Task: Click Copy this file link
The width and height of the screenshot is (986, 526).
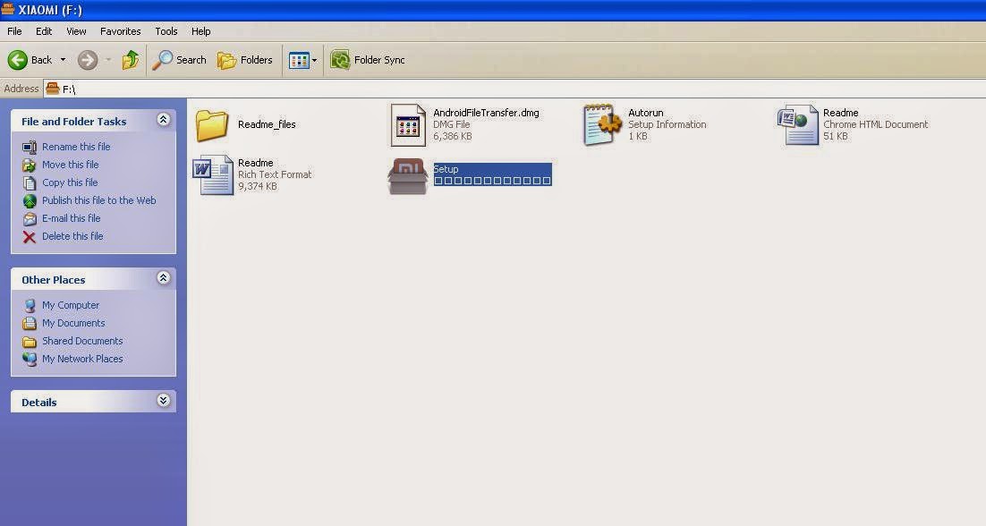Action: (x=70, y=182)
